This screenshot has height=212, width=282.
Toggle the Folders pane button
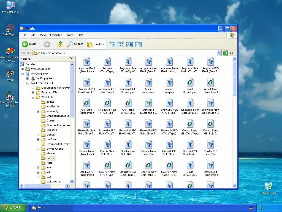[x=96, y=44]
